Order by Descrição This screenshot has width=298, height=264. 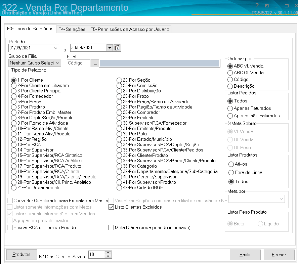230,86
